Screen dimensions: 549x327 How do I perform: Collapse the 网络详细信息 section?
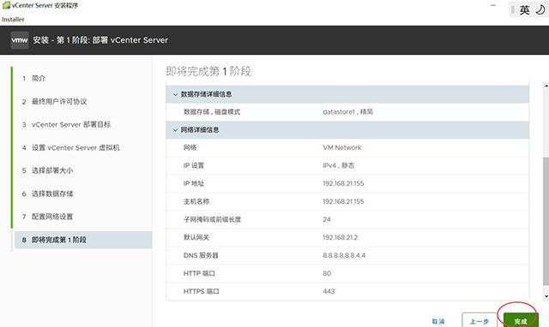175,130
